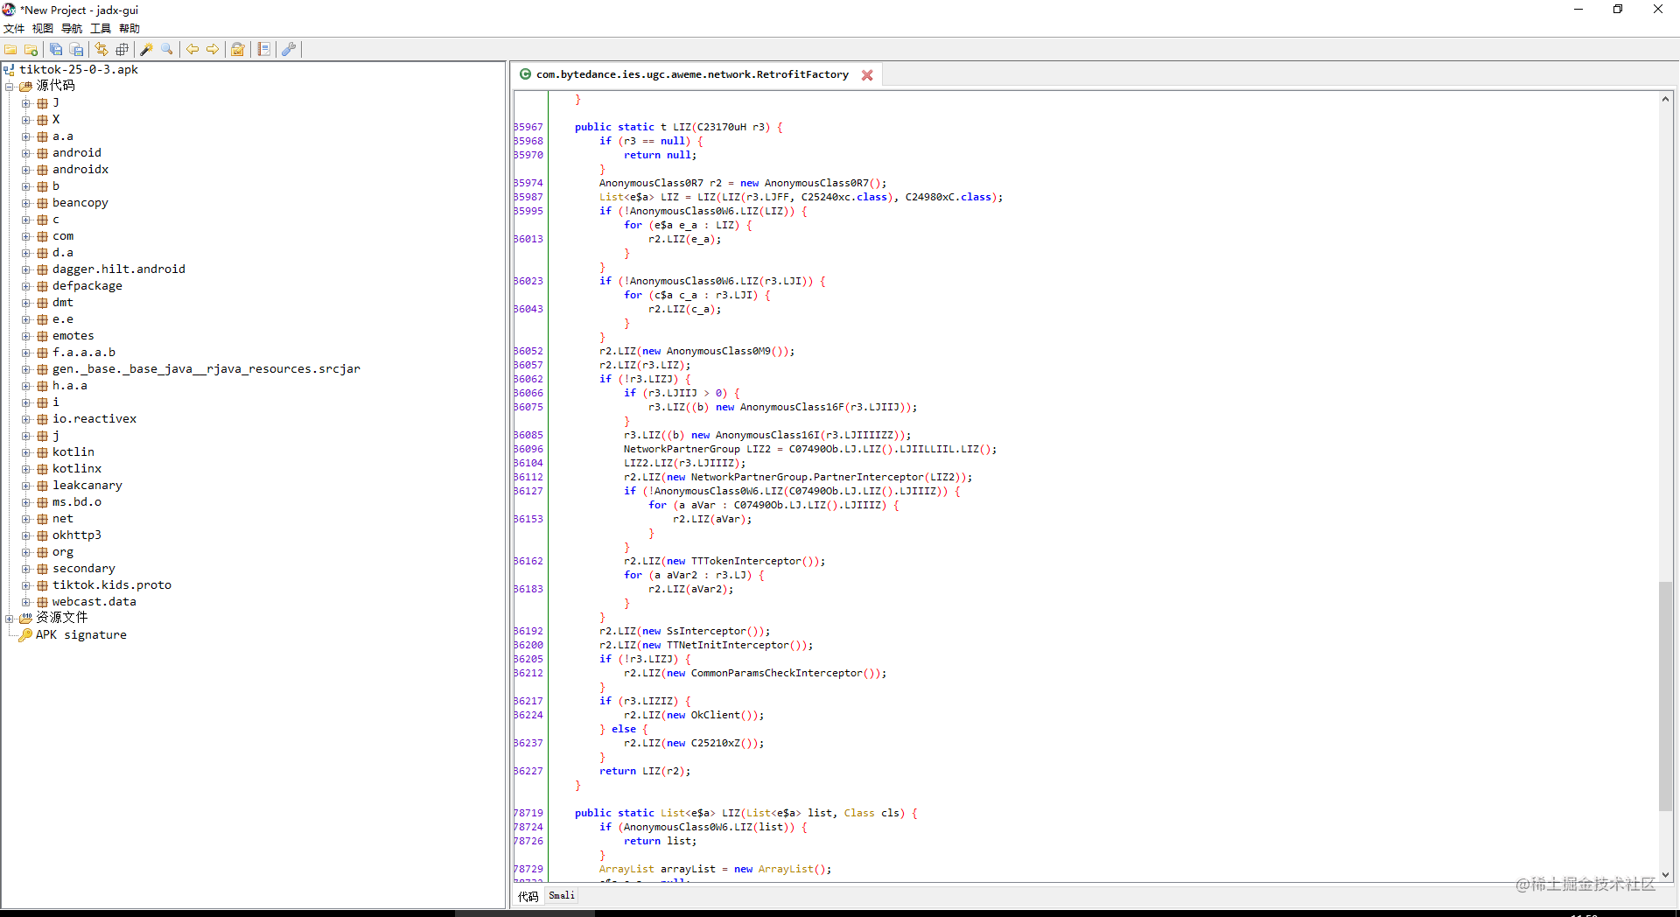Click the kotlin package icon

point(42,452)
